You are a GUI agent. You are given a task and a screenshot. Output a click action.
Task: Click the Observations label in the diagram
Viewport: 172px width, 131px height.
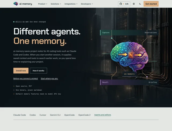click(x=150, y=33)
